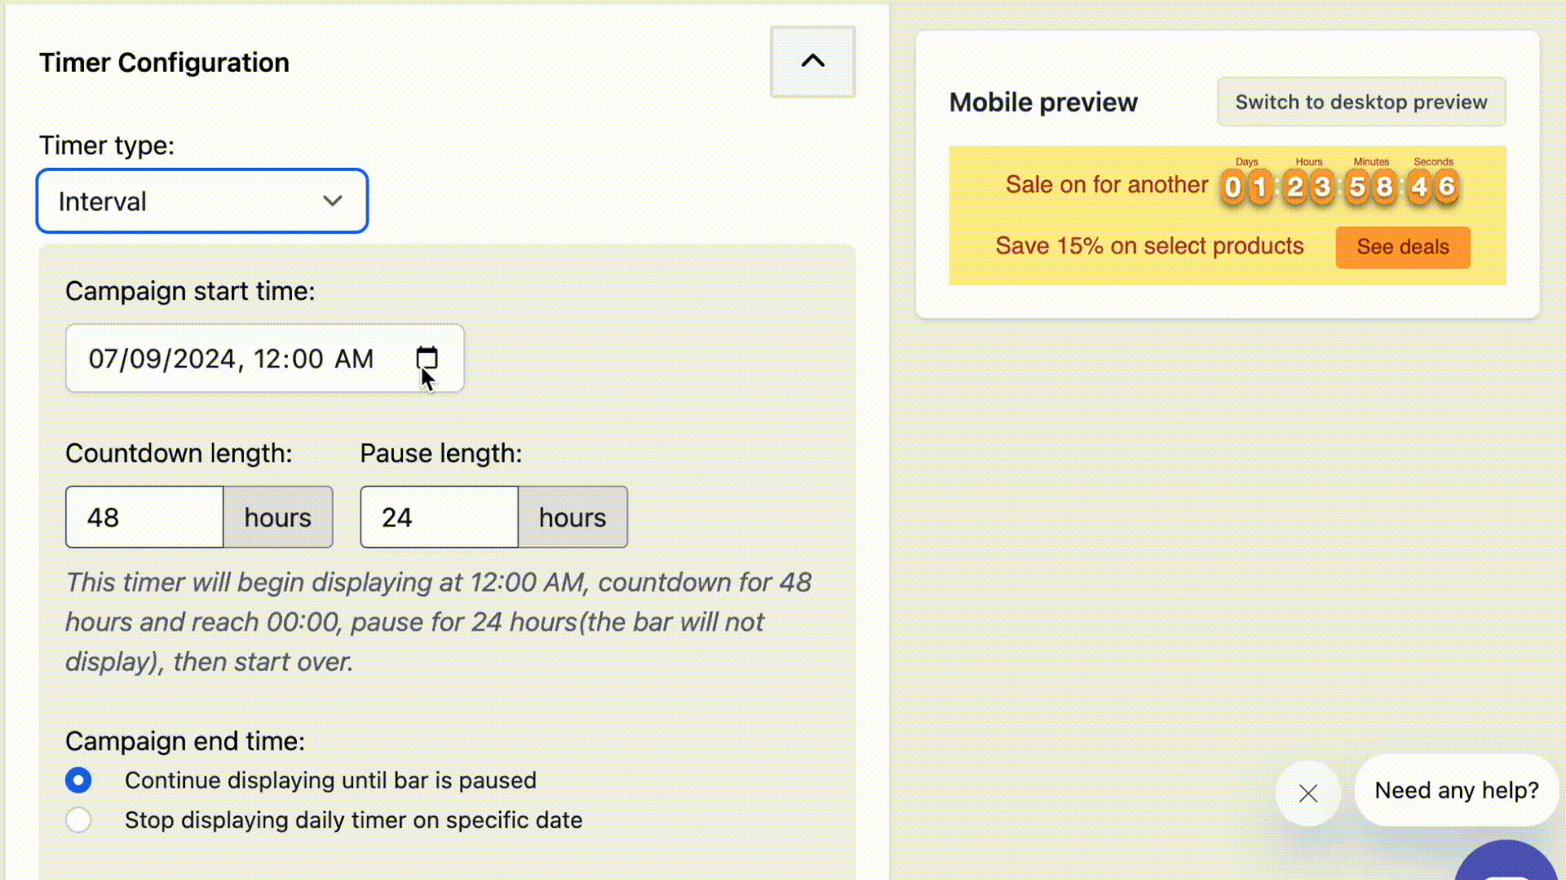Screen dimensions: 1566x880
Task: Click the hours unit beside Countdown length
Action: pyautogui.click(x=278, y=517)
